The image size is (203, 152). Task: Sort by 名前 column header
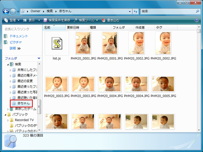tap(54, 28)
